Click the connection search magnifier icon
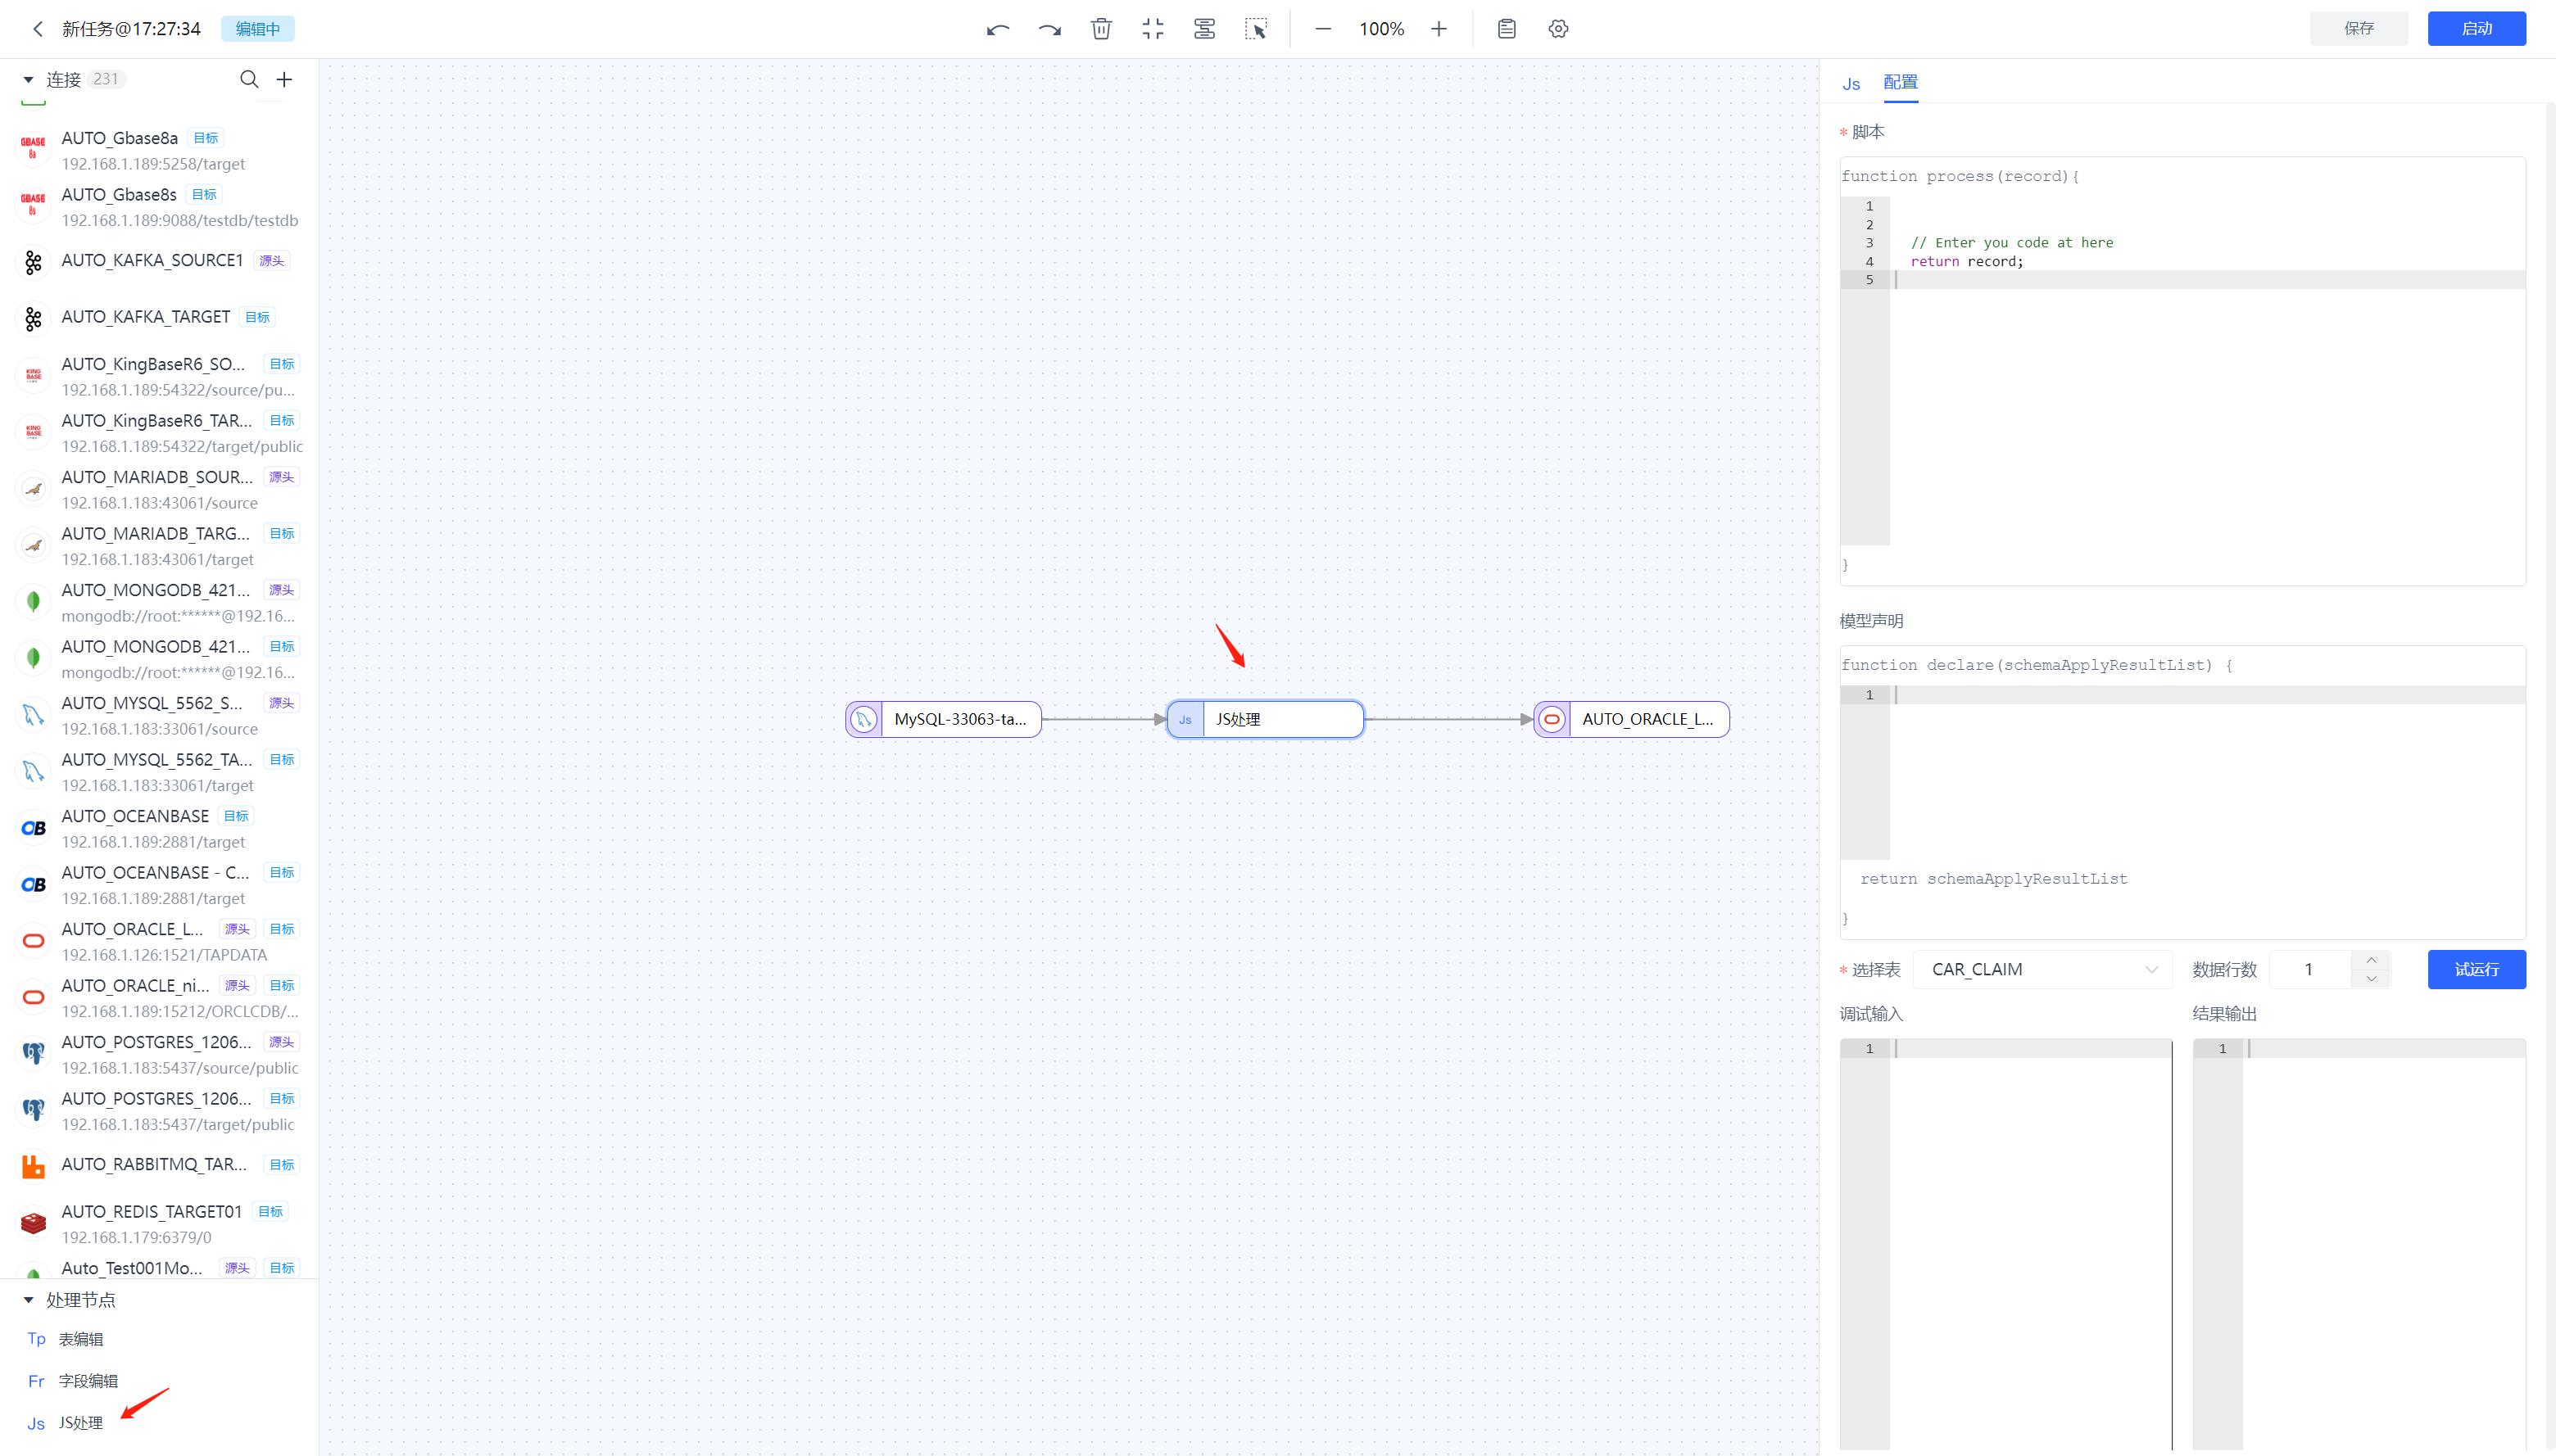 click(x=249, y=79)
